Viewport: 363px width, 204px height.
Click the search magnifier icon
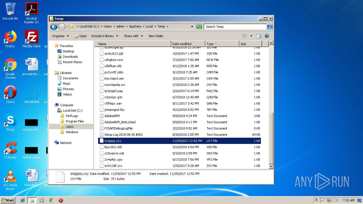click(x=270, y=27)
